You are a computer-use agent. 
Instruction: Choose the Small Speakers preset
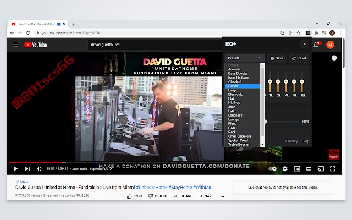coord(243,136)
